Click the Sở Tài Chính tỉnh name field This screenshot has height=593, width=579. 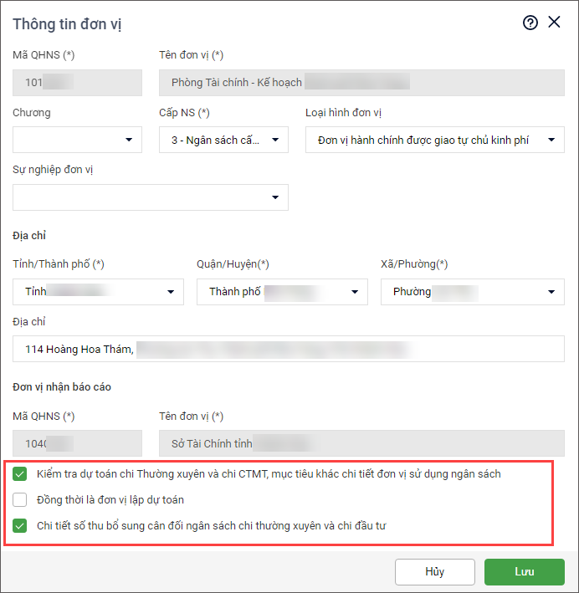pyautogui.click(x=361, y=443)
